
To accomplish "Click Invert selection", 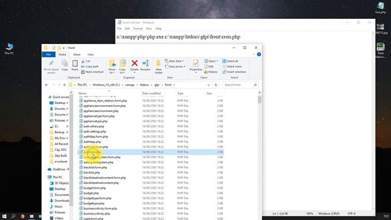I will point(234,72).
